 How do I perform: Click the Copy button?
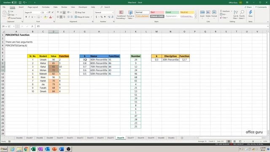tap(11, 15)
